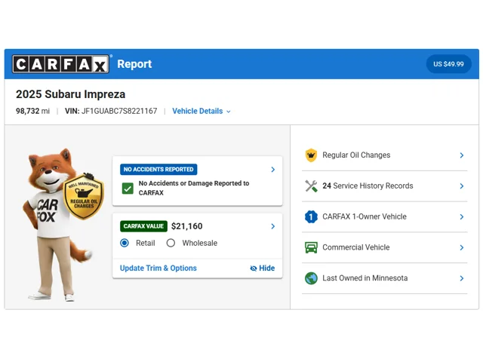Click No Accidents or Damage Reported text
Viewport: 483px width, 362px height.
[x=194, y=188]
